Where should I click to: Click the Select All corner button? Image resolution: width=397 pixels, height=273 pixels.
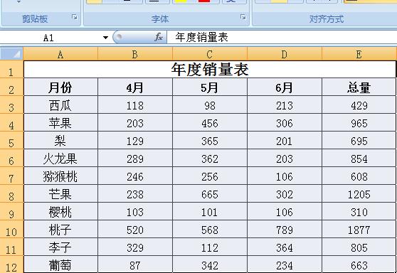11,53
